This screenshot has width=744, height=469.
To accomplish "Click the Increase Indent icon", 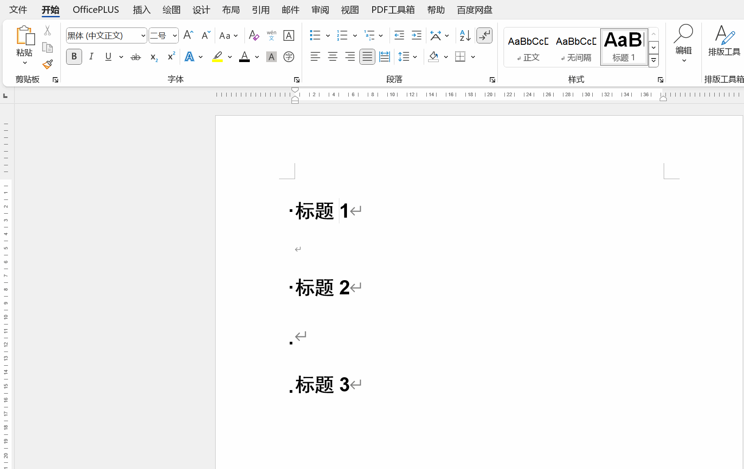I will click(416, 35).
